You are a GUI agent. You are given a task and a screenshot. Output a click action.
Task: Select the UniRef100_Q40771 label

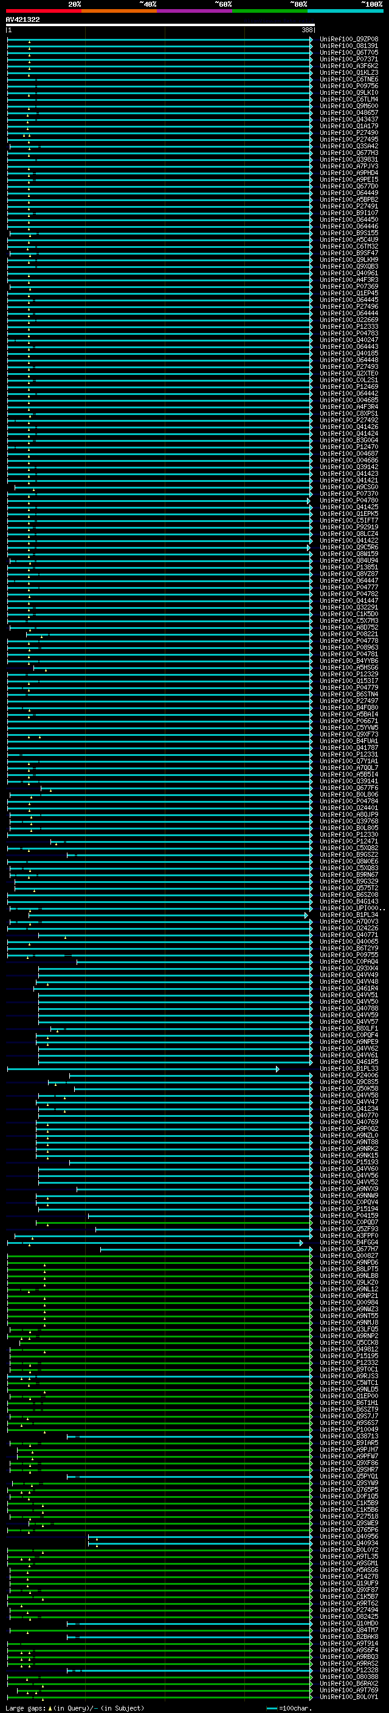click(348, 935)
